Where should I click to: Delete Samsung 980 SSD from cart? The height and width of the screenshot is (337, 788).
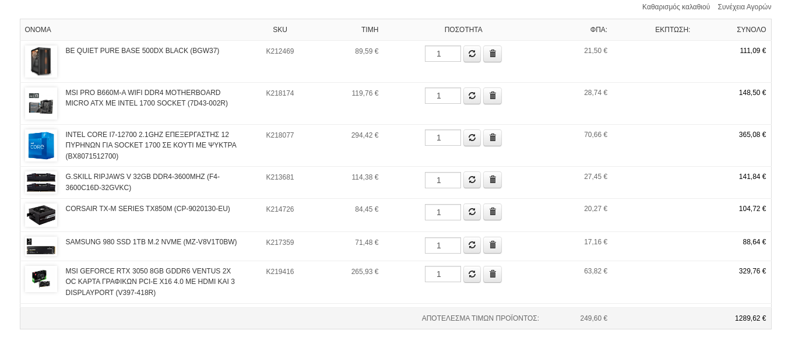(492, 245)
